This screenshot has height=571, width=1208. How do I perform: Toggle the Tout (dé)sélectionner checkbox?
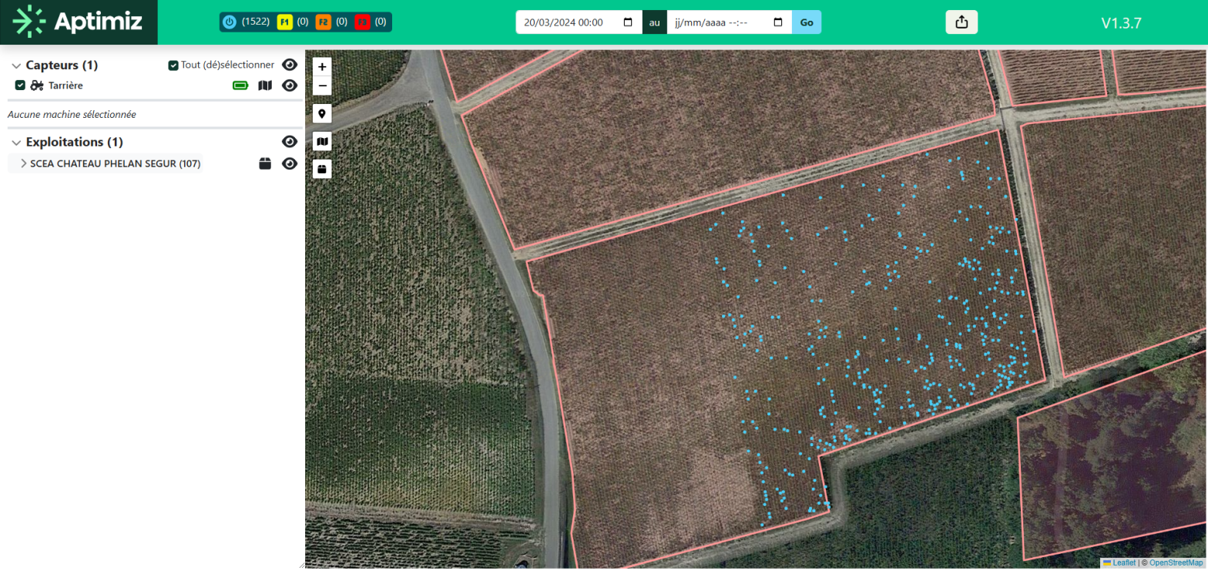click(173, 65)
